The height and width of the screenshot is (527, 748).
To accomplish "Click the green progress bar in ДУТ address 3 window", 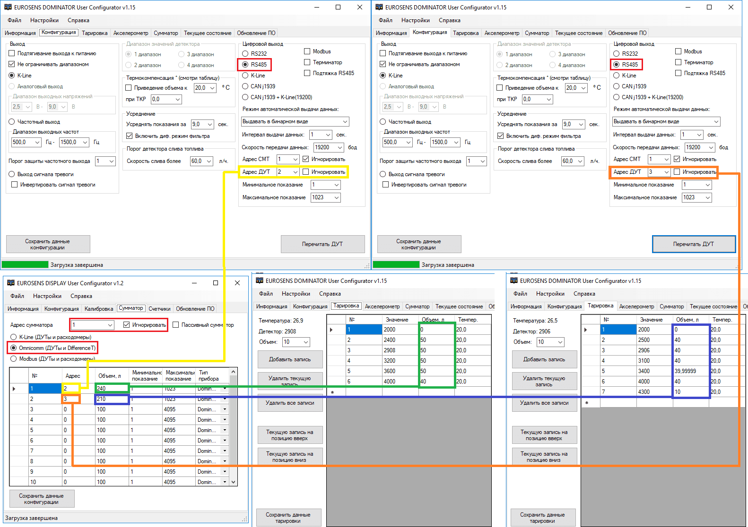I will (x=396, y=265).
